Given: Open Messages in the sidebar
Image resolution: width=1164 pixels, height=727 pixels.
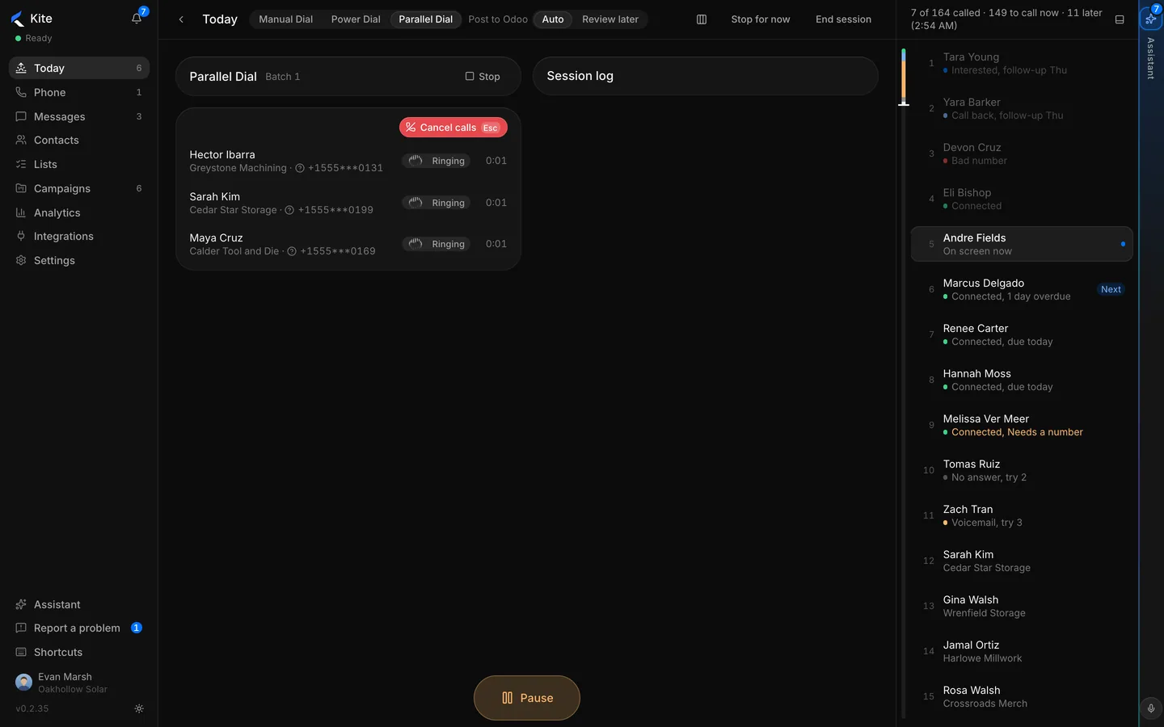Looking at the screenshot, I should click(x=79, y=116).
